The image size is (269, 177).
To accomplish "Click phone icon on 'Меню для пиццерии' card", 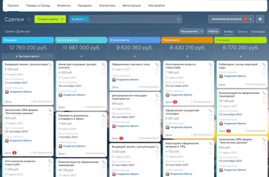I will pos(104,64).
